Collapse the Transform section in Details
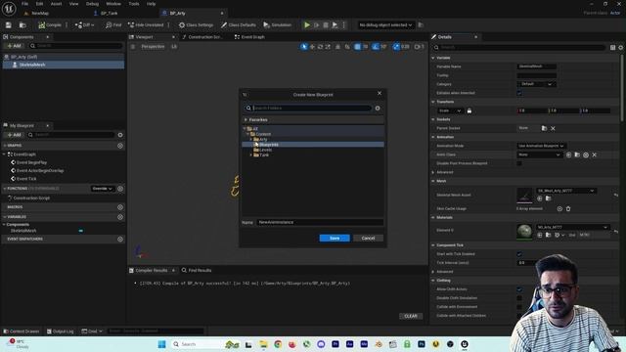The width and height of the screenshot is (626, 352). pos(433,102)
